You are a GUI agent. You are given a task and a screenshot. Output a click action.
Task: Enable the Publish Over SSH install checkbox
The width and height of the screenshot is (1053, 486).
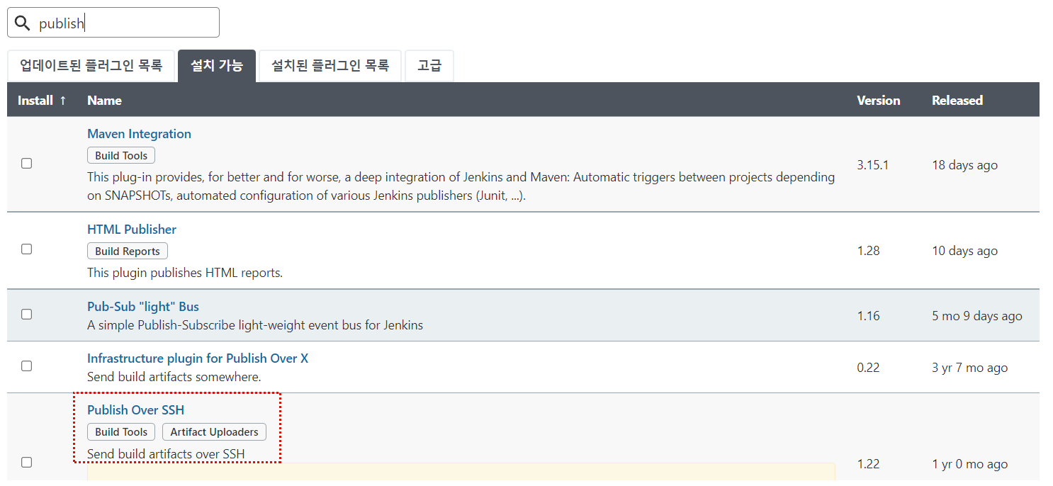26,462
